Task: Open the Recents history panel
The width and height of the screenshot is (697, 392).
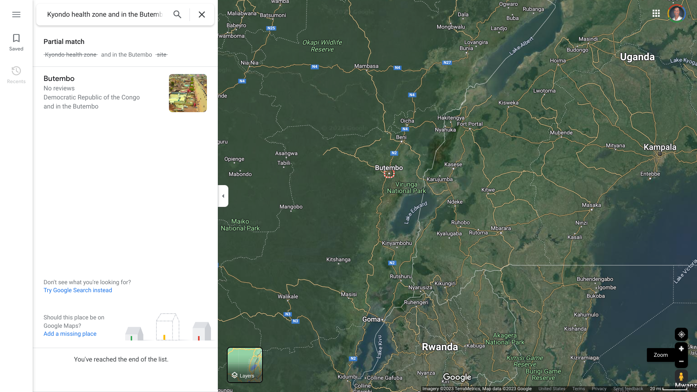Action: (x=16, y=75)
